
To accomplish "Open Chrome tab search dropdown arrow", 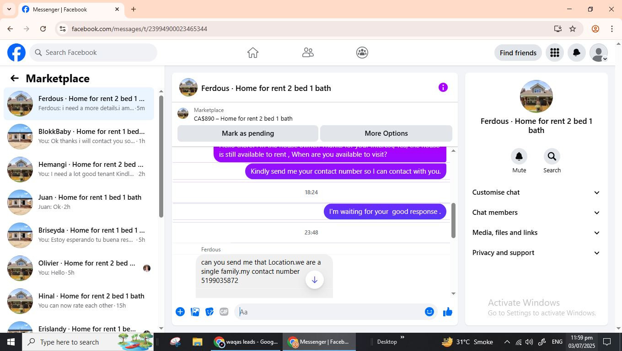I will point(9,9).
